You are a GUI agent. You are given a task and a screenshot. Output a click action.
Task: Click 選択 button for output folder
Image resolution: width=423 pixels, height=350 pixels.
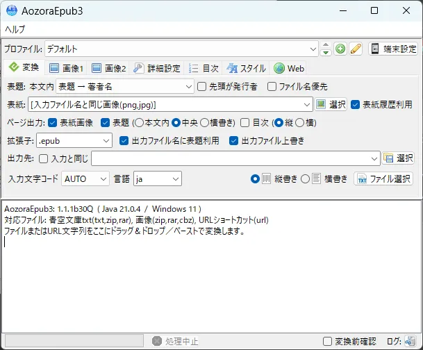tap(399, 158)
